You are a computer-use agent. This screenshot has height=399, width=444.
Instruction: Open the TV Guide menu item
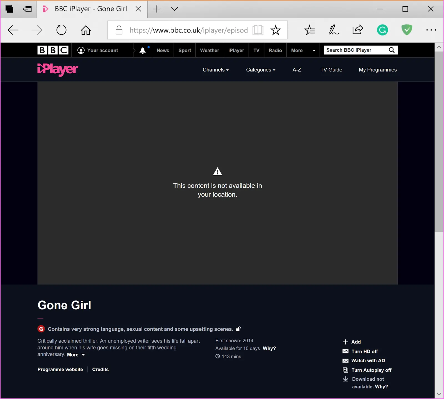click(331, 70)
